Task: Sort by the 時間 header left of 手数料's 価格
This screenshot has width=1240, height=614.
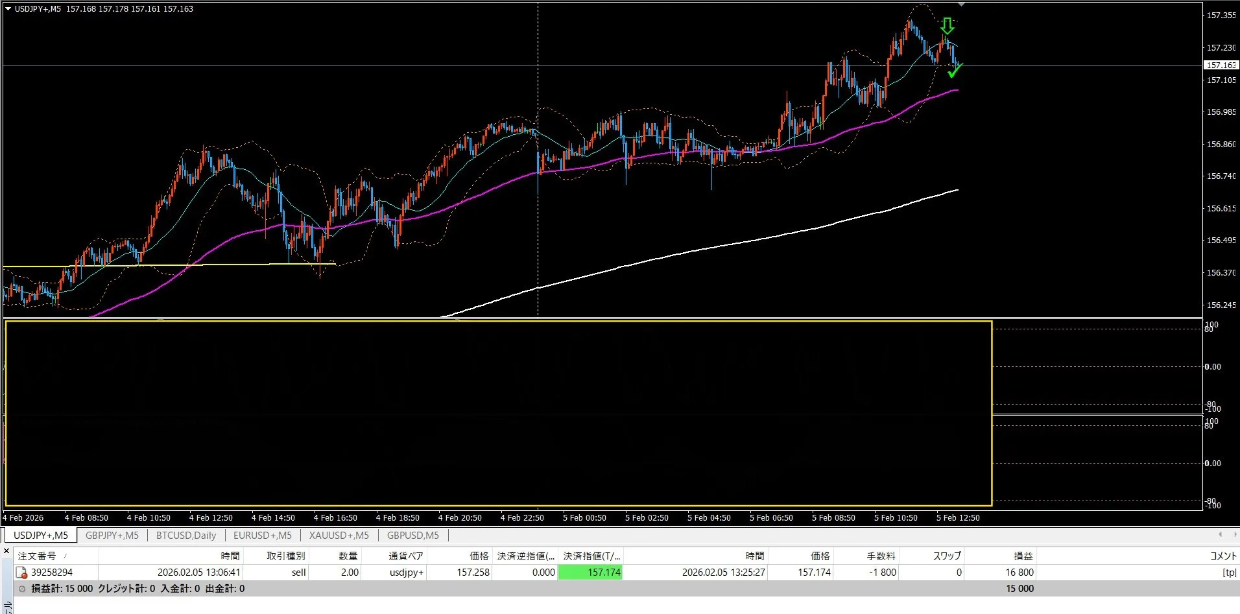Action: (696, 556)
